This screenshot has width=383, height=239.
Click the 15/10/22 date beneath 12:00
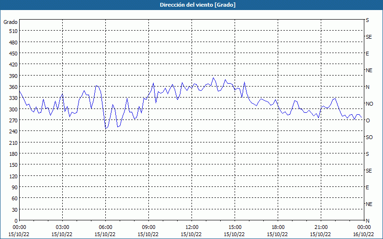pyautogui.click(x=191, y=234)
